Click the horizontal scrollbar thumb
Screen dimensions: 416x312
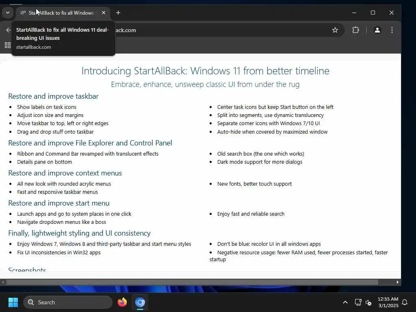click(x=192, y=282)
